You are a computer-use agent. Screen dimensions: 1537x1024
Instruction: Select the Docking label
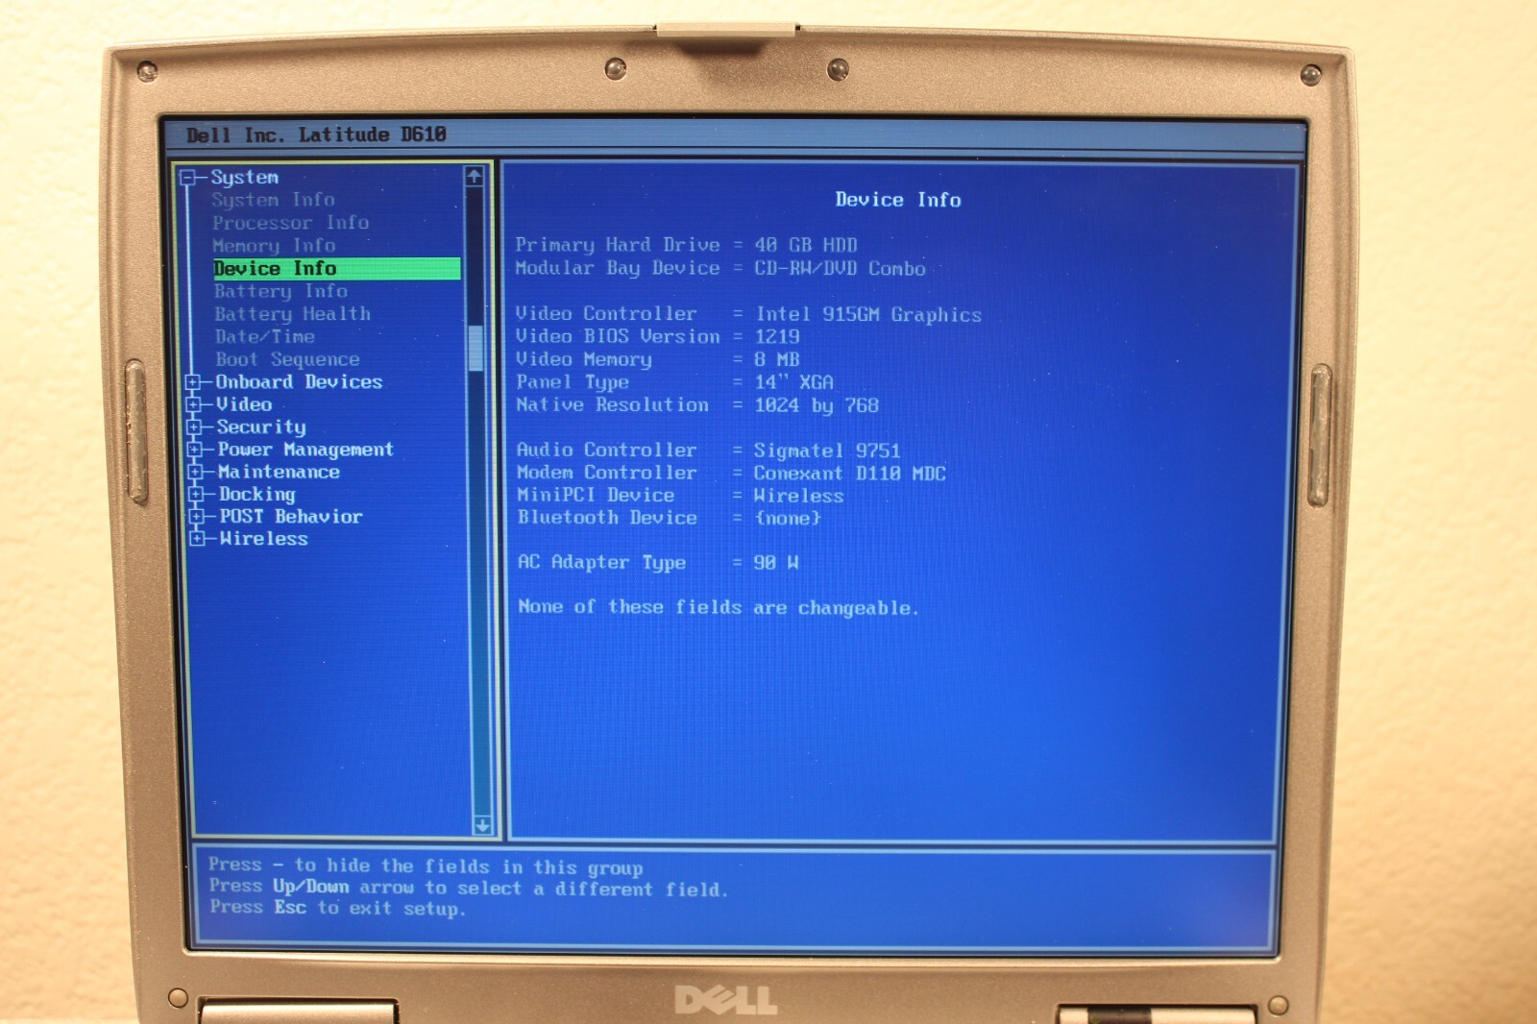coord(256,494)
